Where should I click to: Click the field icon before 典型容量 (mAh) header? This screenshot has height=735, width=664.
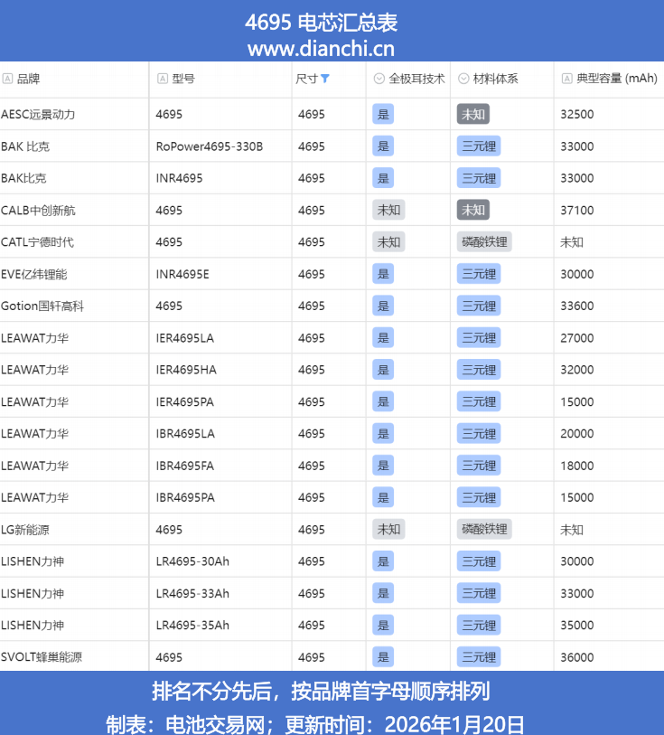pos(566,79)
